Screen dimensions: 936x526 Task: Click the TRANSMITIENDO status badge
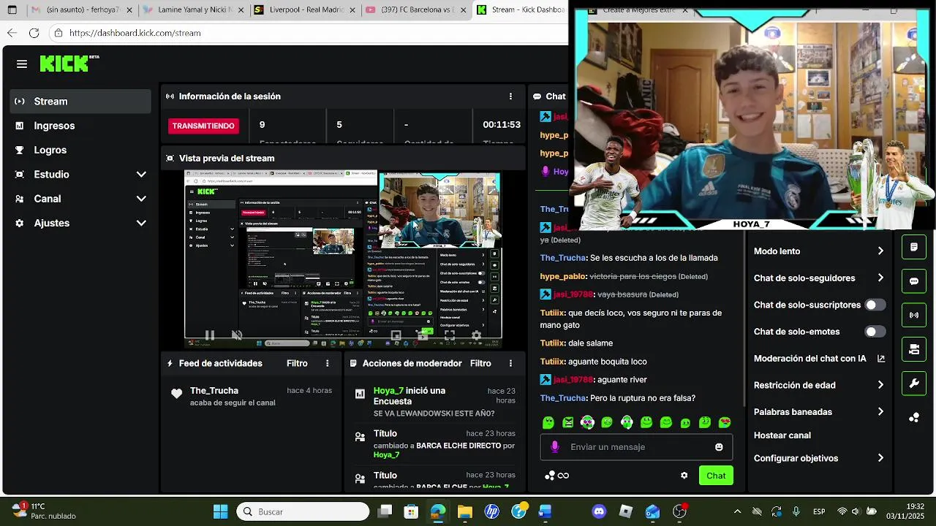click(203, 126)
